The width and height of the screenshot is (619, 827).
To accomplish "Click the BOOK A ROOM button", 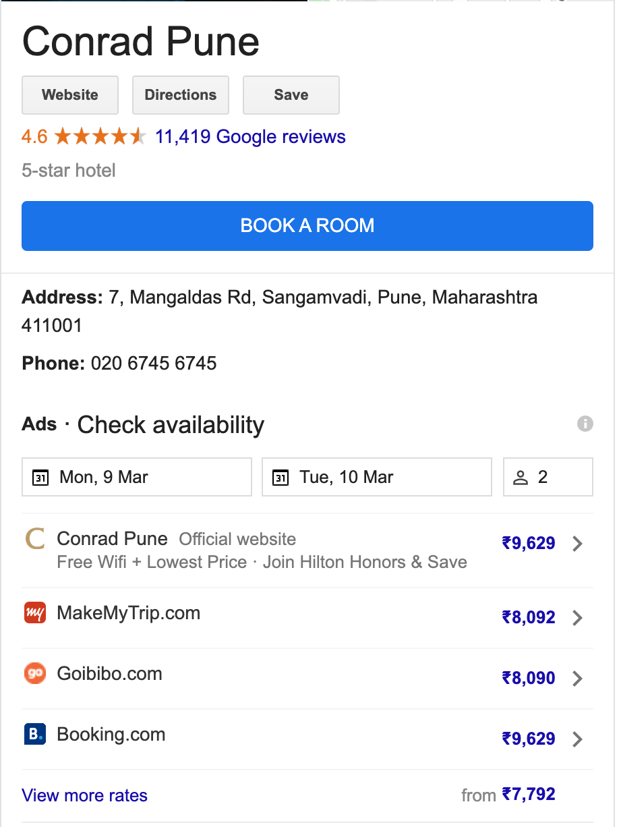I will click(307, 226).
